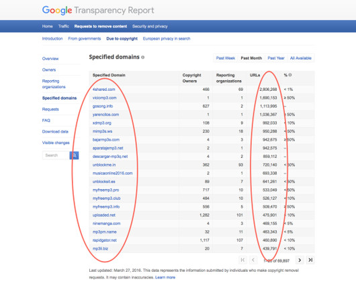Open Owners in the sidebar
356x298 pixels.
point(49,70)
